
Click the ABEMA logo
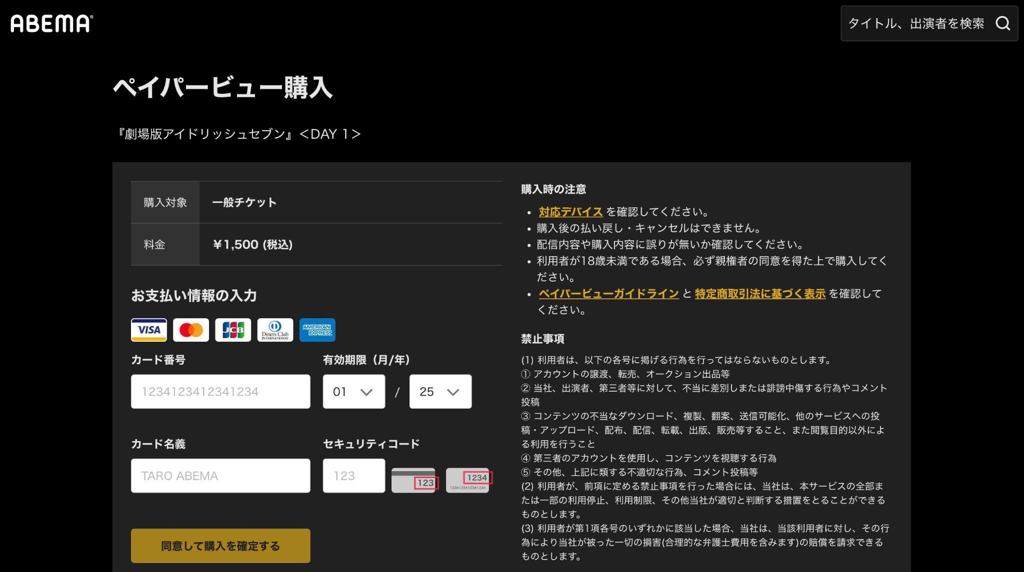coord(51,23)
